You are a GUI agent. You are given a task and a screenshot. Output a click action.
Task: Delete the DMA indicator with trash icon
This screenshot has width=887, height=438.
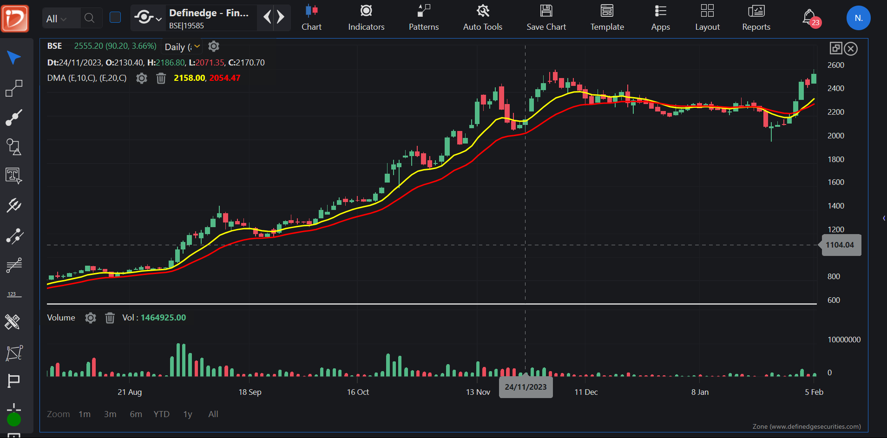[161, 78]
